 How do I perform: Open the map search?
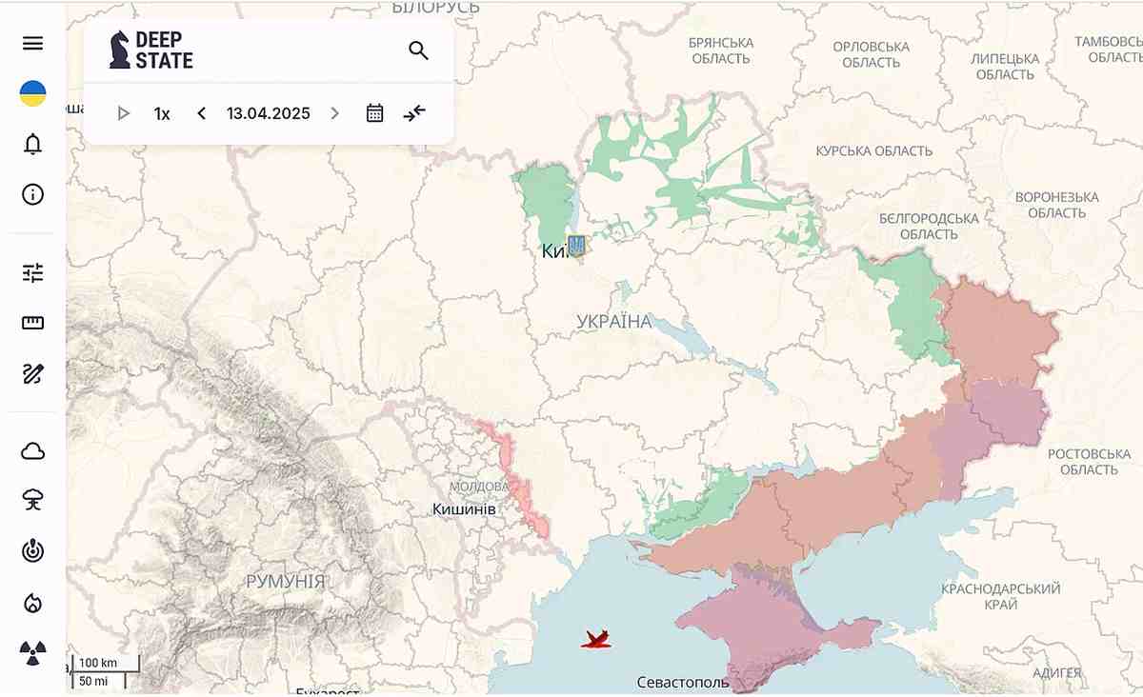pos(418,50)
